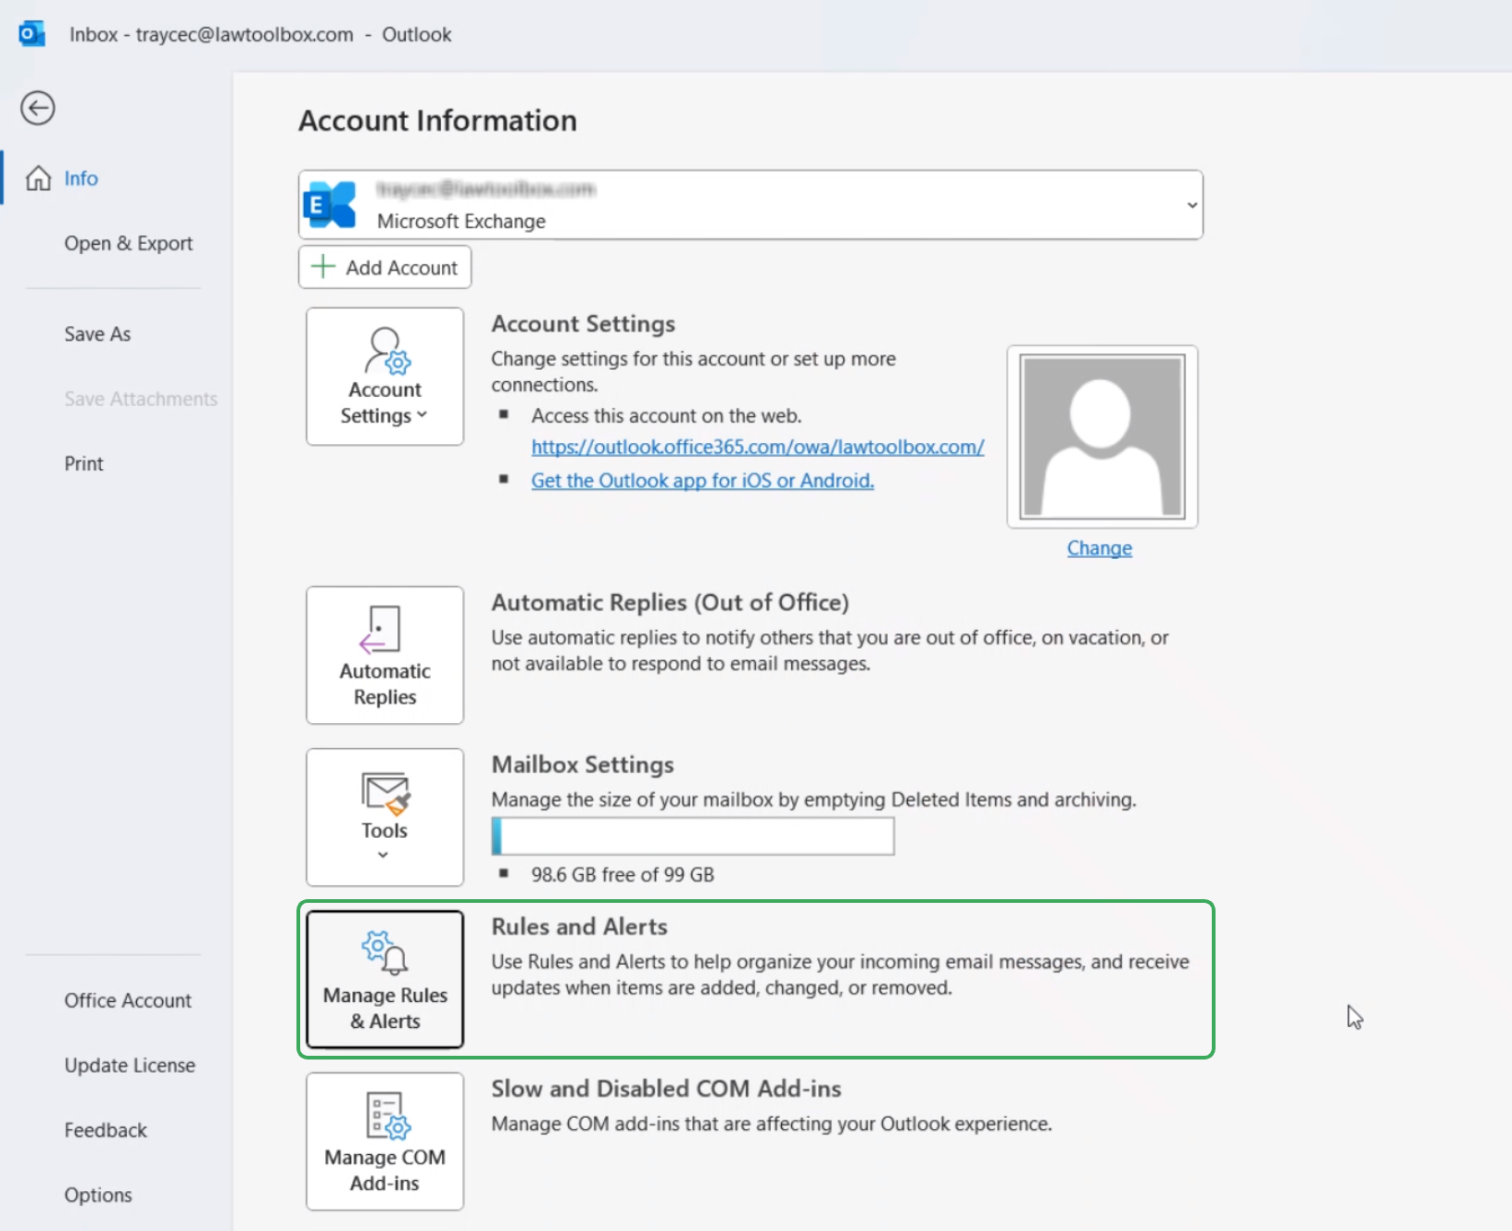Screen dimensions: 1512x1231
Task: Click the green plus icon on Add Account
Action: pyautogui.click(x=322, y=267)
